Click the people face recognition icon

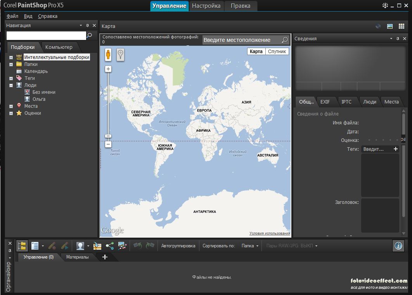tap(80, 246)
